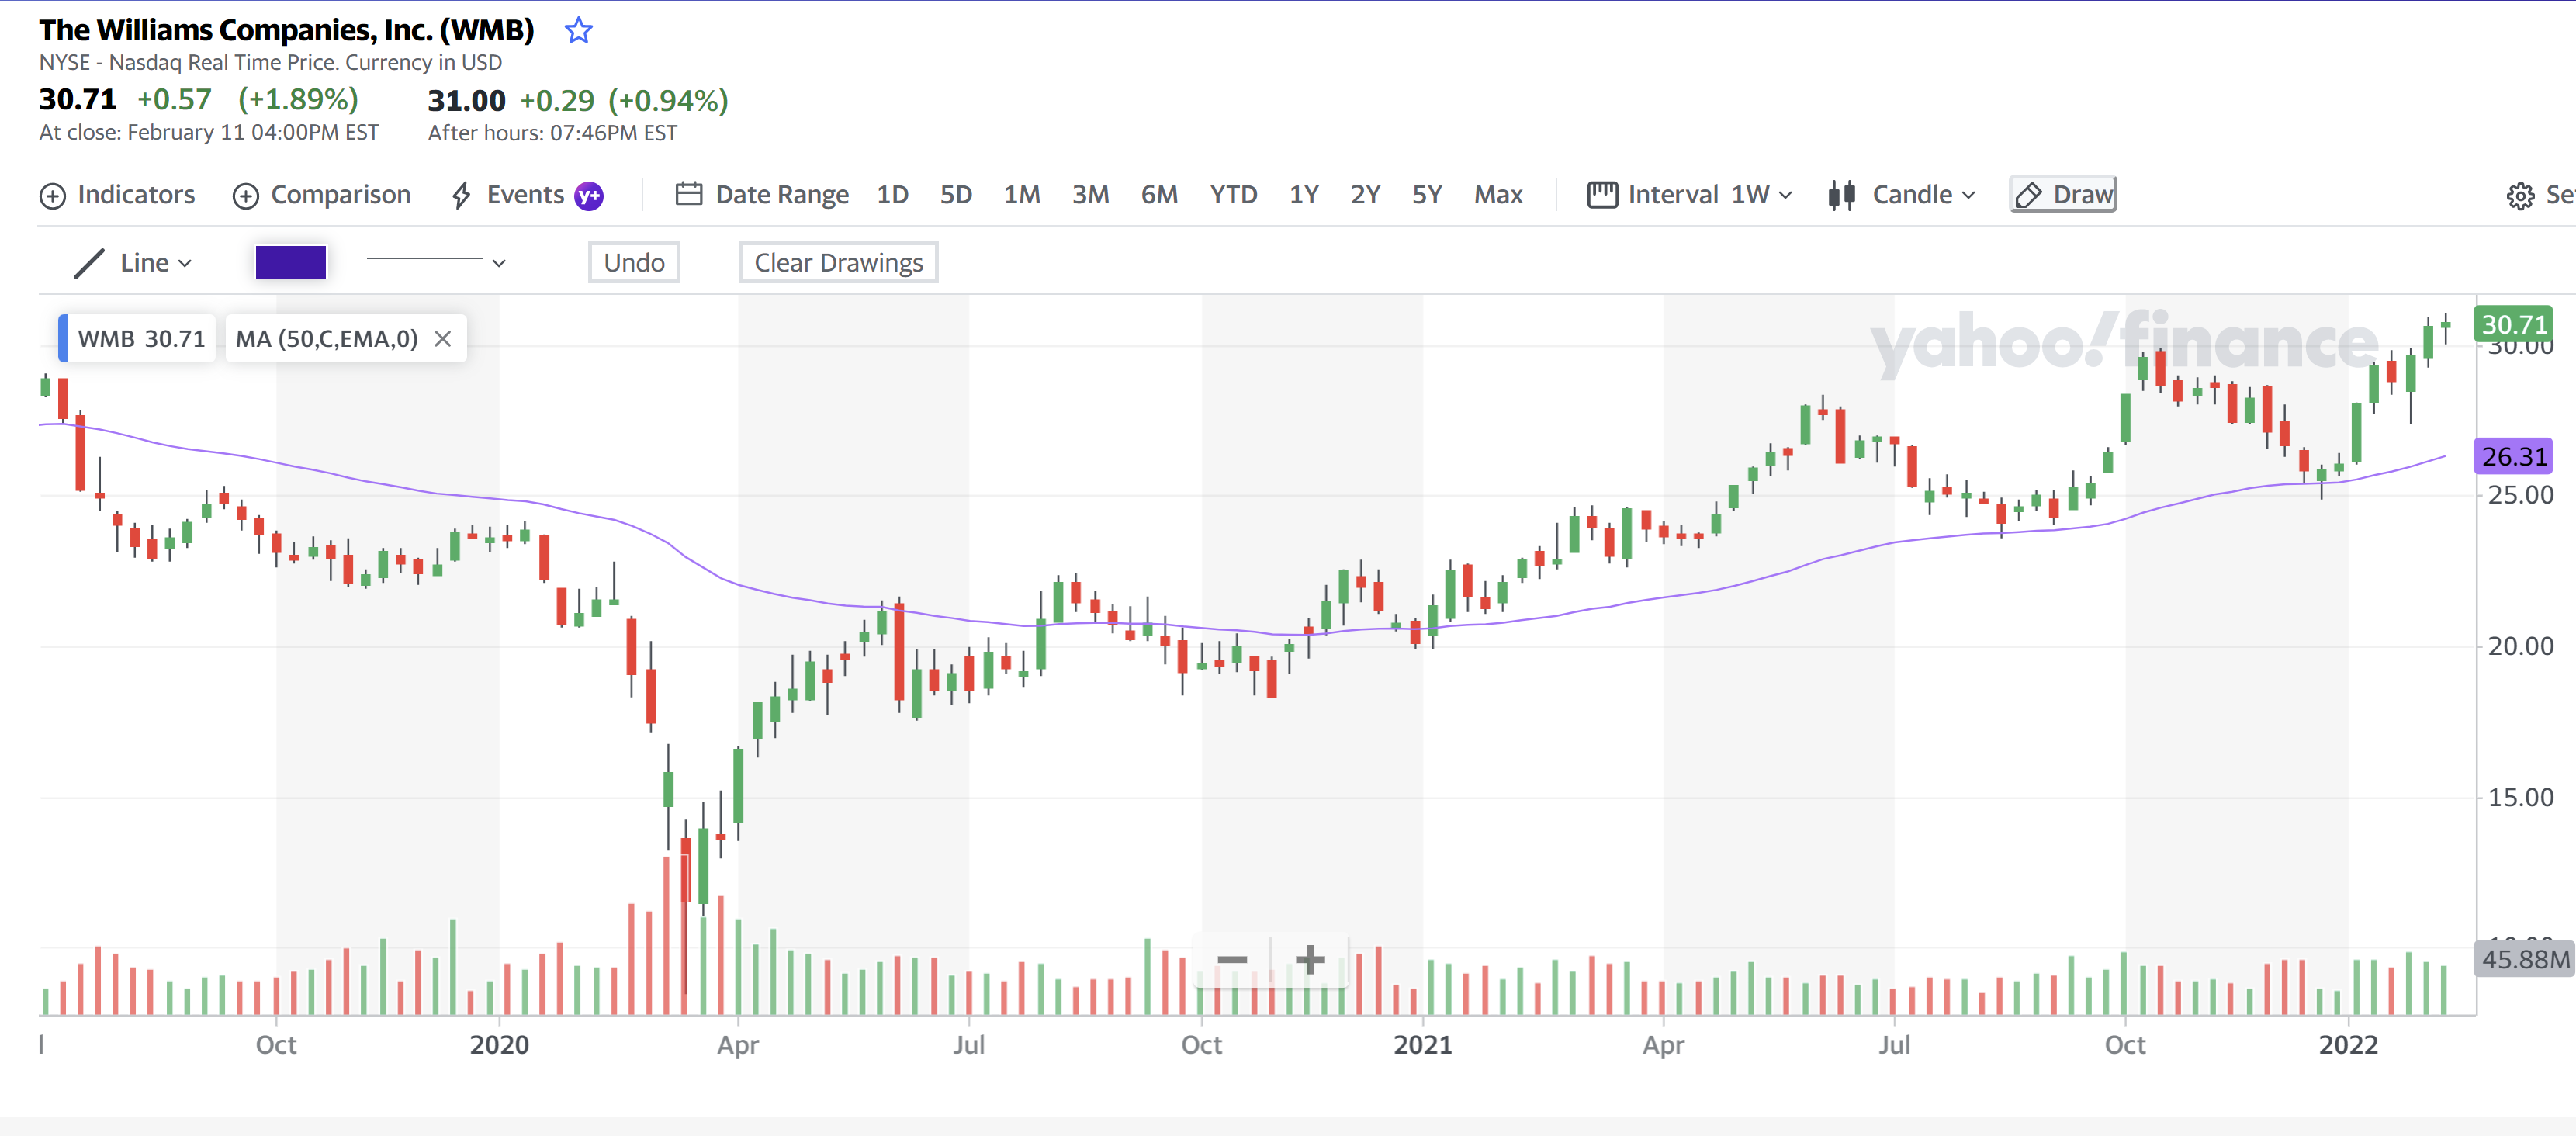Viewport: 2576px width, 1136px height.
Task: Click the after hours price 31.00
Action: (466, 101)
